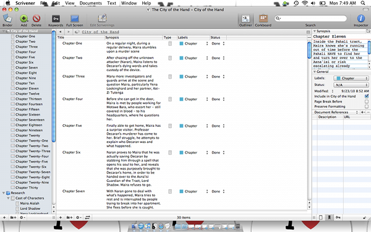
Task: Click the Labels column header in the outliner
Action: point(194,37)
